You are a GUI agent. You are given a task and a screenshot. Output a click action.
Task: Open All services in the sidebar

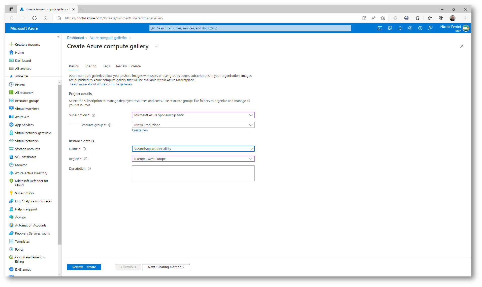pyautogui.click(x=23, y=69)
